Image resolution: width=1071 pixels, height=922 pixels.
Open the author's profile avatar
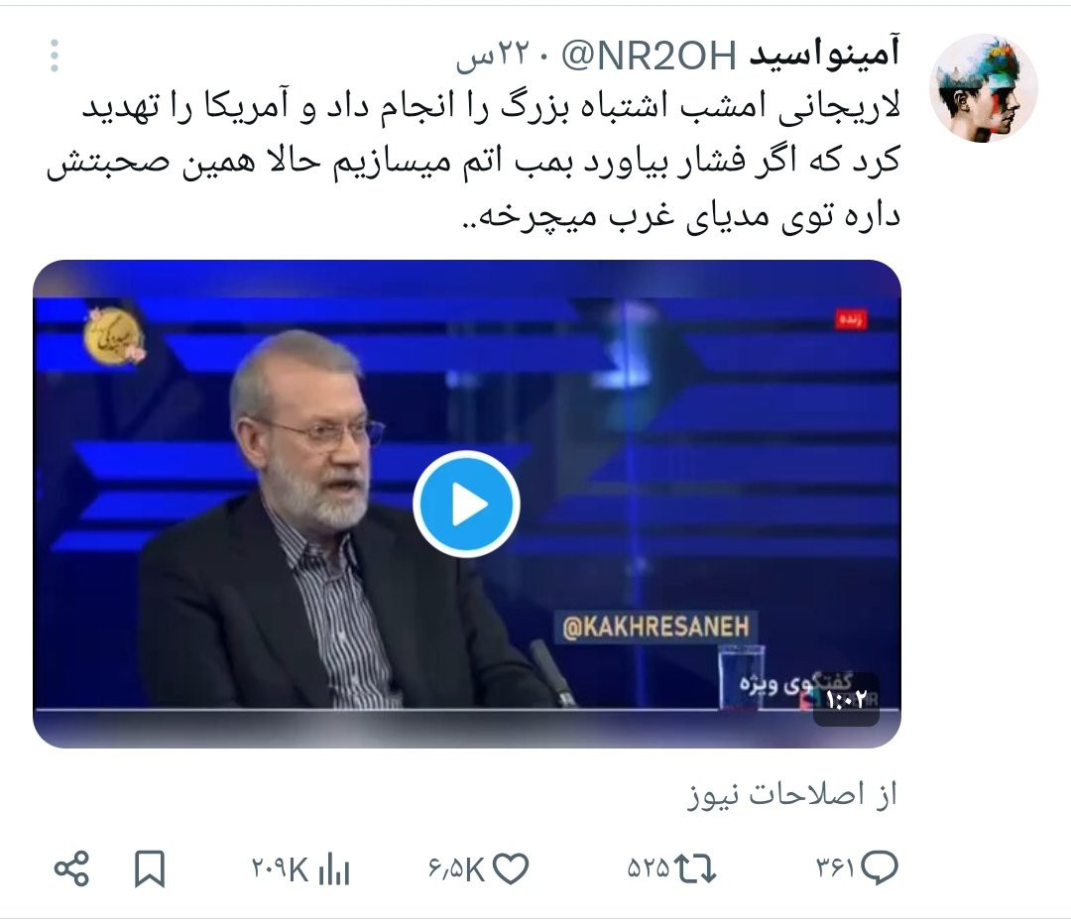pos(984,88)
